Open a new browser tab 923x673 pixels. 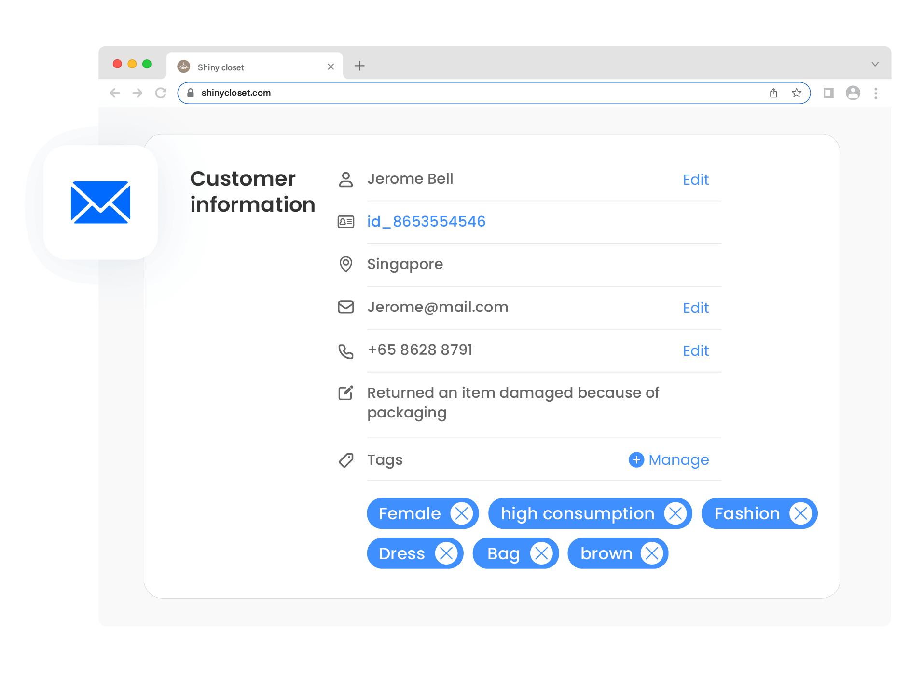click(x=359, y=66)
